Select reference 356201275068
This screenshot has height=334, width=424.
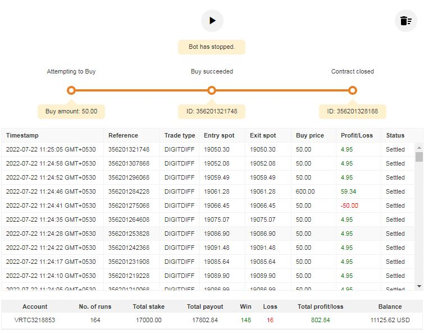(x=129, y=205)
